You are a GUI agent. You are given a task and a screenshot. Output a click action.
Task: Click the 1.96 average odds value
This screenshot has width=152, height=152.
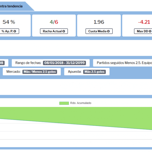pyautogui.click(x=99, y=22)
